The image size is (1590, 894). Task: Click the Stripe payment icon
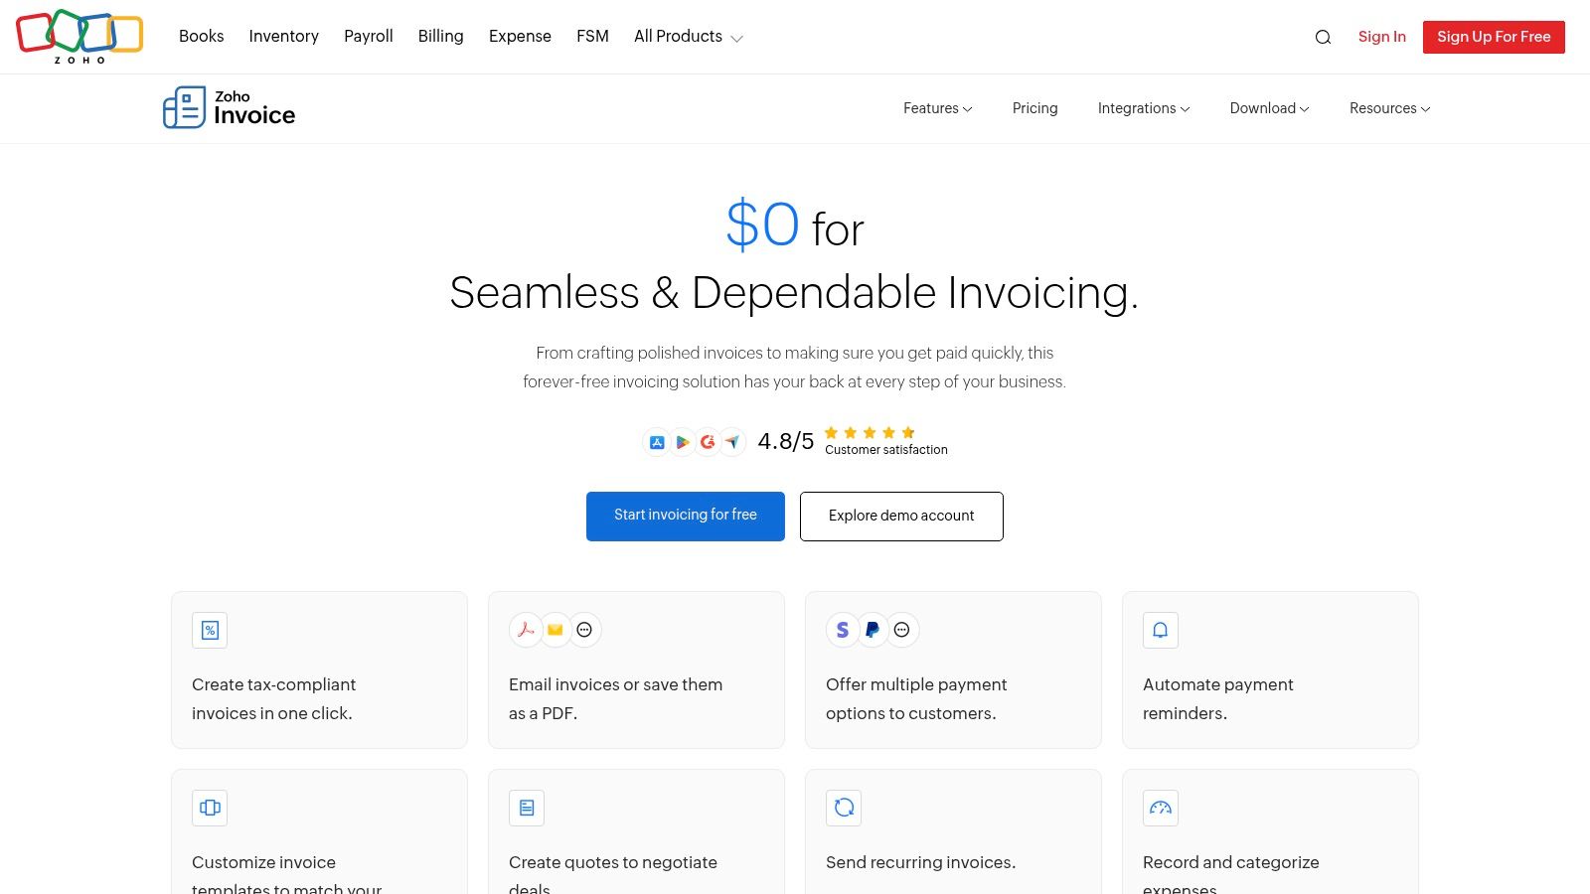(843, 629)
